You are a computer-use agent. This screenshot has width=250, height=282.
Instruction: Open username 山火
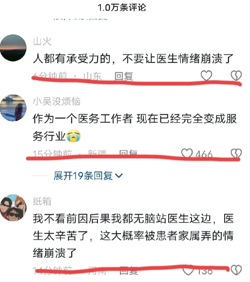point(42,42)
